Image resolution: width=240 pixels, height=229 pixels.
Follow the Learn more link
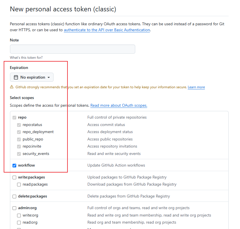tap(196, 87)
